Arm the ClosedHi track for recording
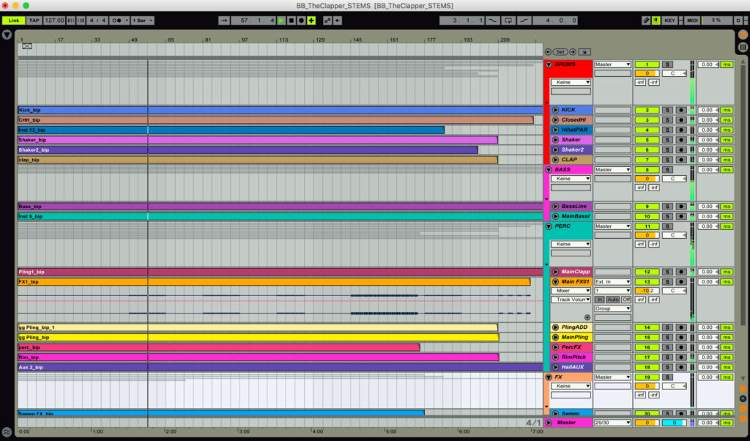The width and height of the screenshot is (750, 441). (680, 120)
